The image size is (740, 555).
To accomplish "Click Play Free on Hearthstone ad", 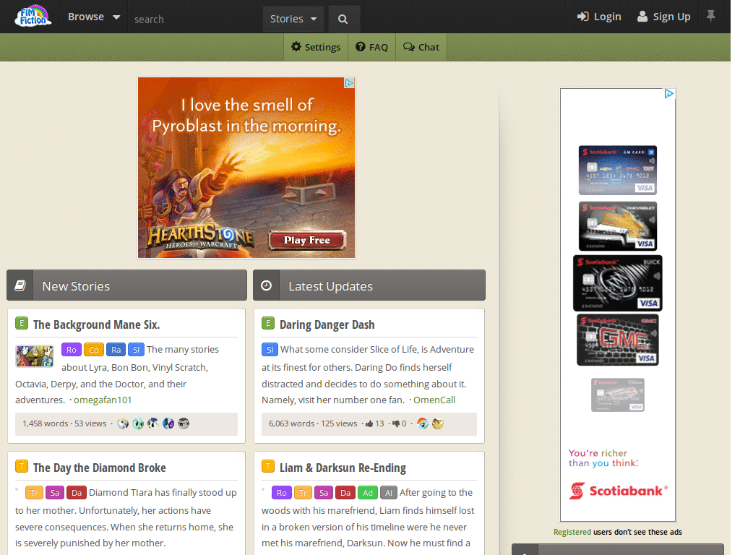I will tap(307, 240).
